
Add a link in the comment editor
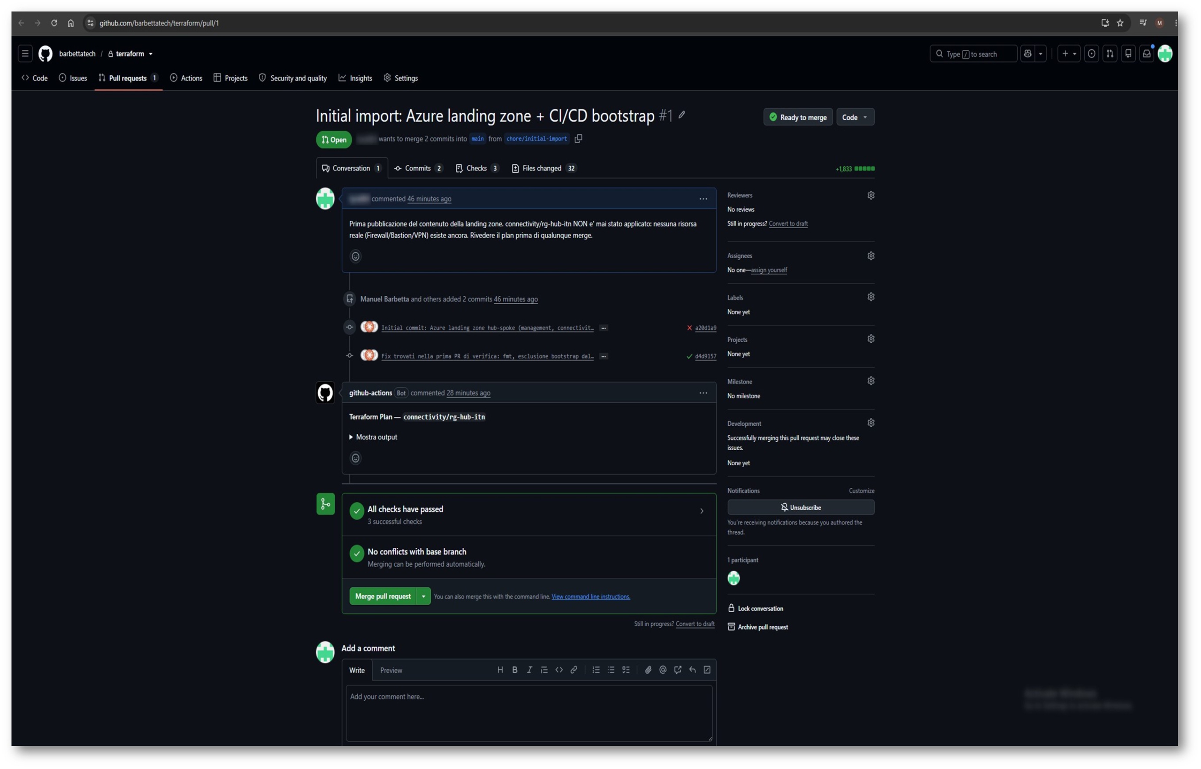click(x=574, y=670)
